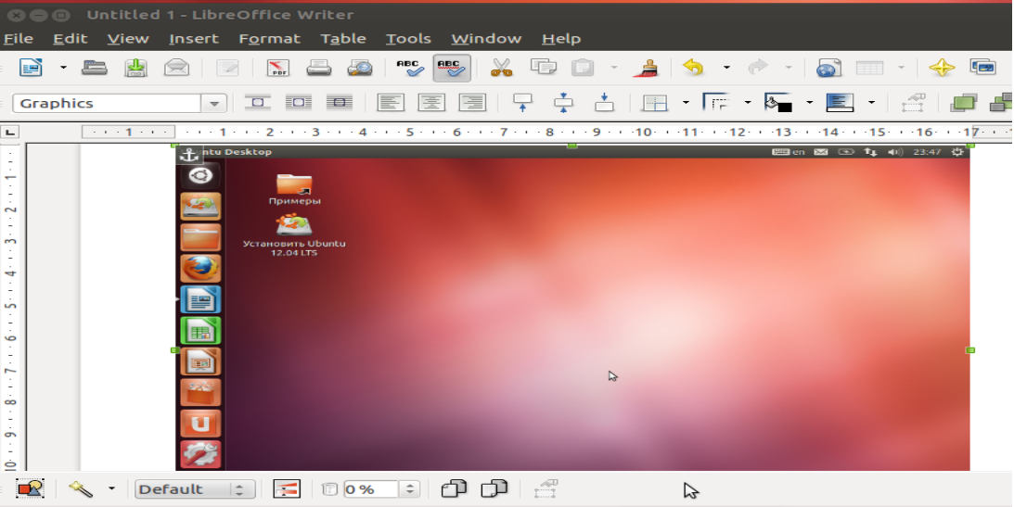
Task: Align image to Top
Action: pyautogui.click(x=522, y=103)
